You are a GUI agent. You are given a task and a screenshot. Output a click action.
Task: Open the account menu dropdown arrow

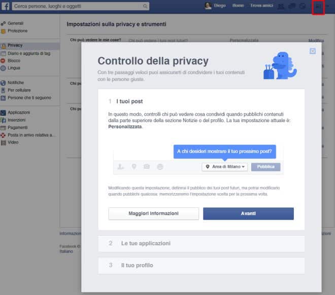(x=327, y=6)
